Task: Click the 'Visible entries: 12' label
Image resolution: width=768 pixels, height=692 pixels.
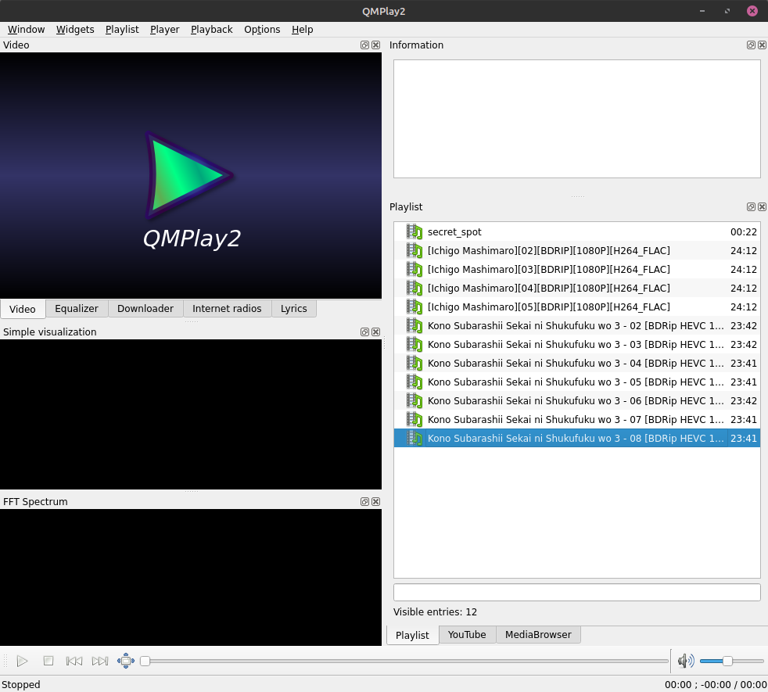Action: tap(435, 612)
